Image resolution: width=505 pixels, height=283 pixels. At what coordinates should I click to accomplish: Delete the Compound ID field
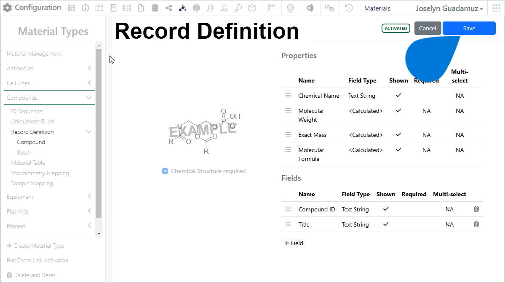[x=476, y=209]
